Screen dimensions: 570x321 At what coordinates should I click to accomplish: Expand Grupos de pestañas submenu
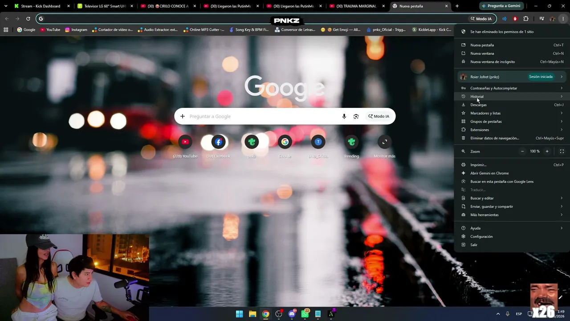pos(512,121)
